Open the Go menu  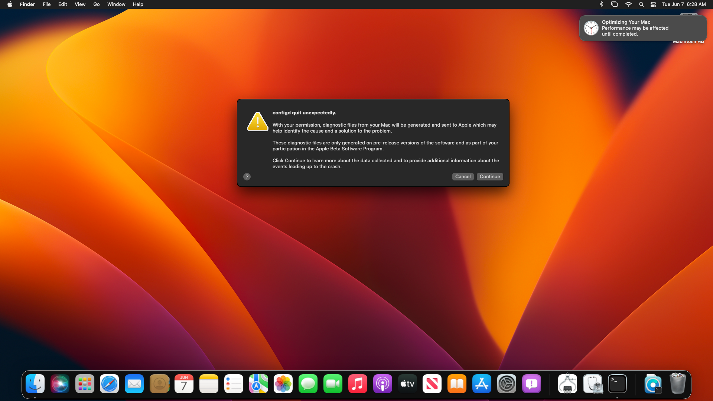[97, 4]
